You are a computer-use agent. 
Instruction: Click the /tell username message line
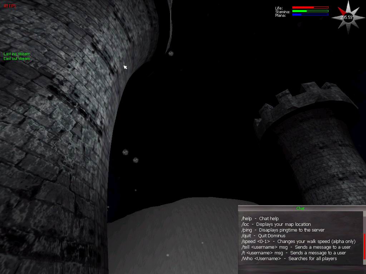pyautogui.click(x=296, y=247)
